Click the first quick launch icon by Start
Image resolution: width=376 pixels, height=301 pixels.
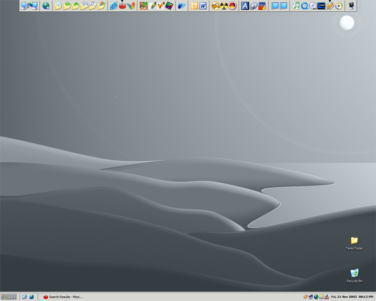[x=24, y=297]
